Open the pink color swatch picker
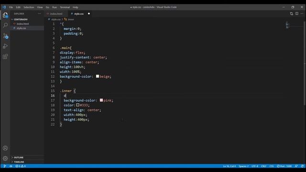 (101, 100)
